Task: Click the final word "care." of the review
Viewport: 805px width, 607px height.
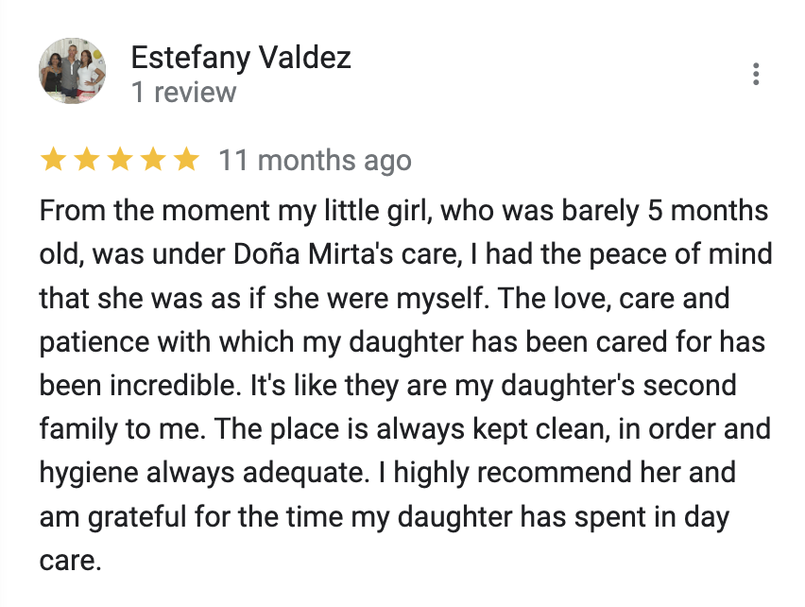Action: [x=70, y=559]
